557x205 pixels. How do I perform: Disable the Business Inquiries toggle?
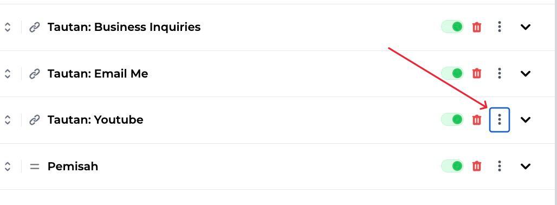tap(452, 27)
